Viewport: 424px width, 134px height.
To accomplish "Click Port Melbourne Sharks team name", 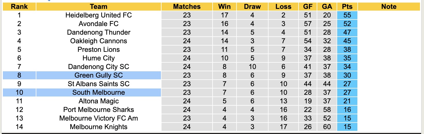I will pos(98,110).
